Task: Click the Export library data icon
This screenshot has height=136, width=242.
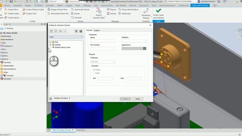Action: click(x=81, y=31)
